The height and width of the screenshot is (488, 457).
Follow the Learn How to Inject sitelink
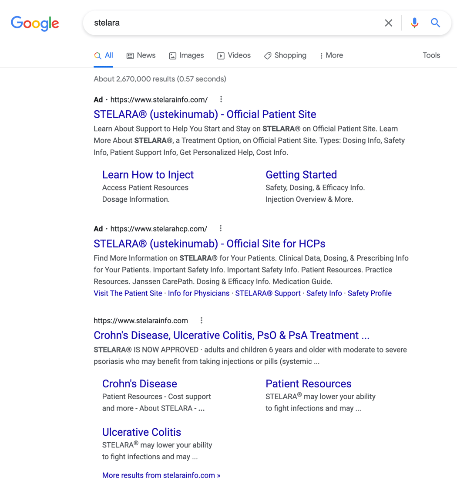[148, 175]
